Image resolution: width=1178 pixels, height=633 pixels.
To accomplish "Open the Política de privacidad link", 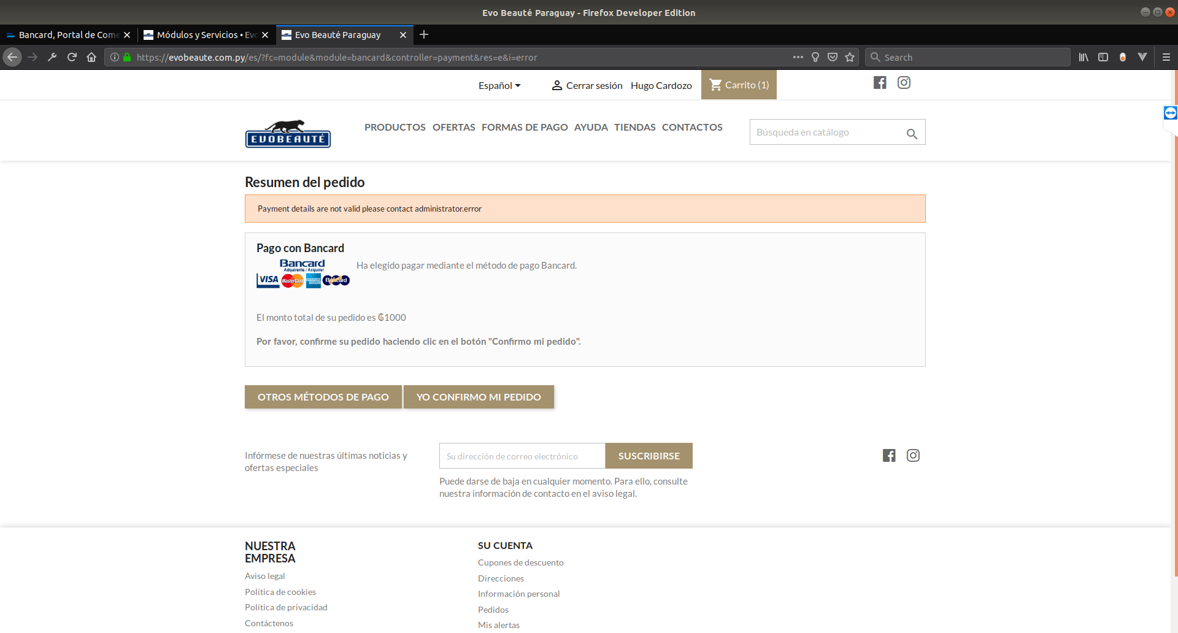I will point(286,607).
